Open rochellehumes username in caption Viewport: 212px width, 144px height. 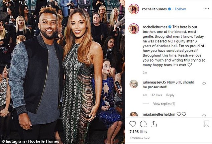tap(155, 27)
